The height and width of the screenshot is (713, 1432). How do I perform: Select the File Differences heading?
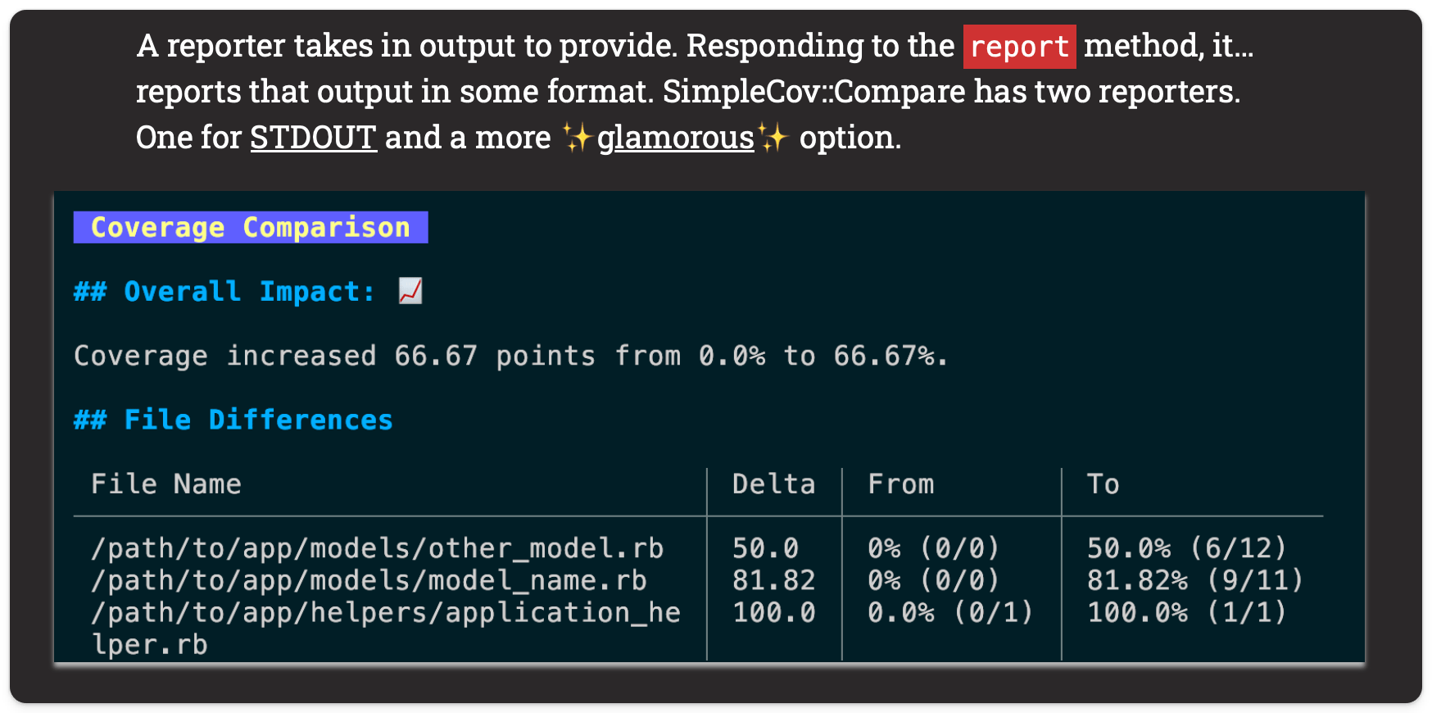(x=233, y=420)
